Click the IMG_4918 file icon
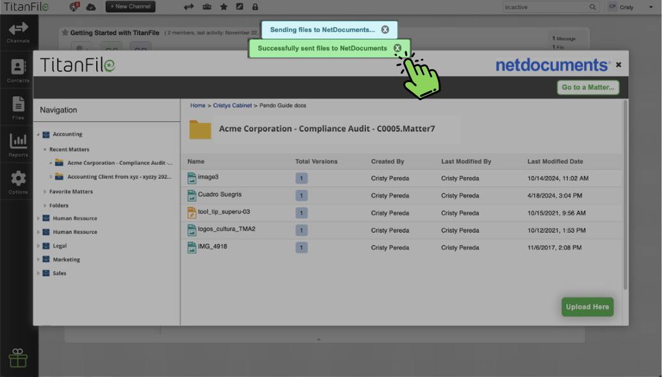 click(192, 247)
